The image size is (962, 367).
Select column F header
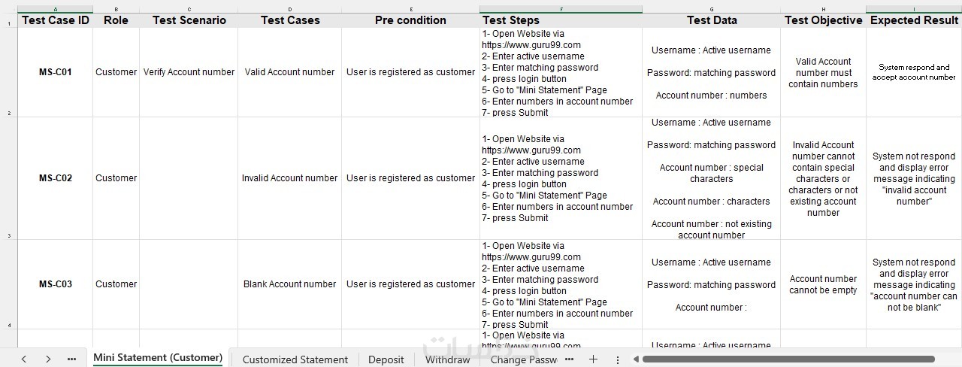[561, 9]
